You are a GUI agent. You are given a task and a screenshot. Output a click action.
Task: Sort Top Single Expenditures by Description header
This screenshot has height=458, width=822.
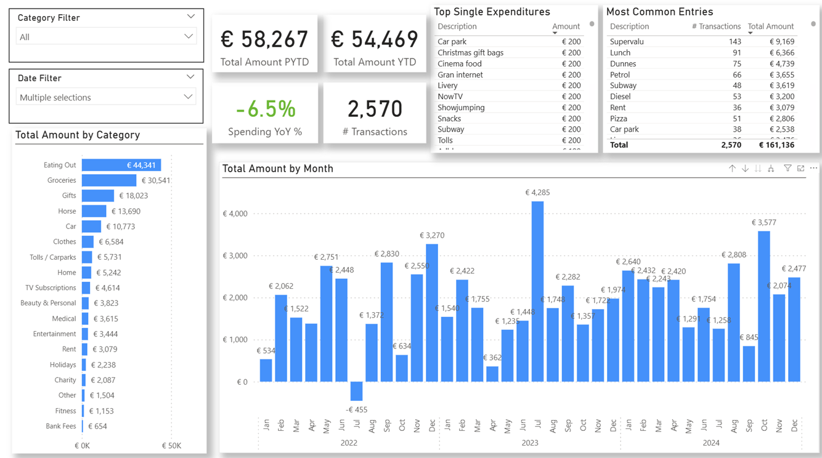457,26
